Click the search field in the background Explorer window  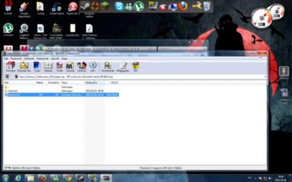(x=182, y=49)
